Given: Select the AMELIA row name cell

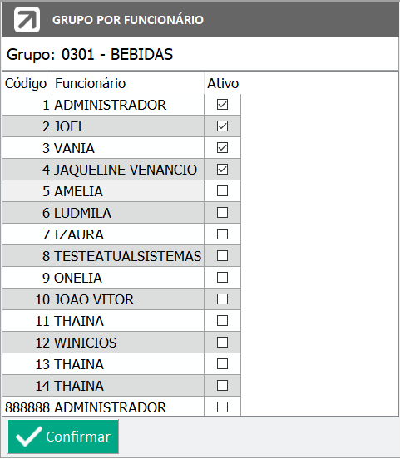Looking at the screenshot, I should point(128,191).
